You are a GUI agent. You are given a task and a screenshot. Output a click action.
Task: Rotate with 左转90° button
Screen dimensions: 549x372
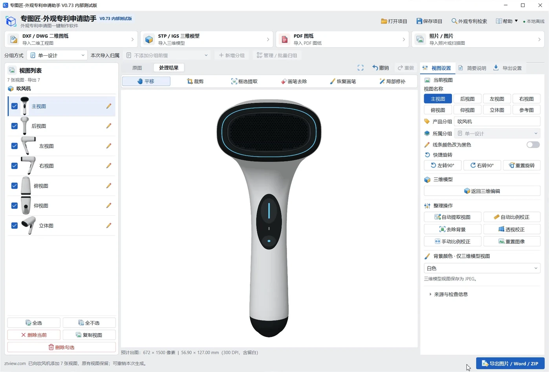tap(443, 165)
